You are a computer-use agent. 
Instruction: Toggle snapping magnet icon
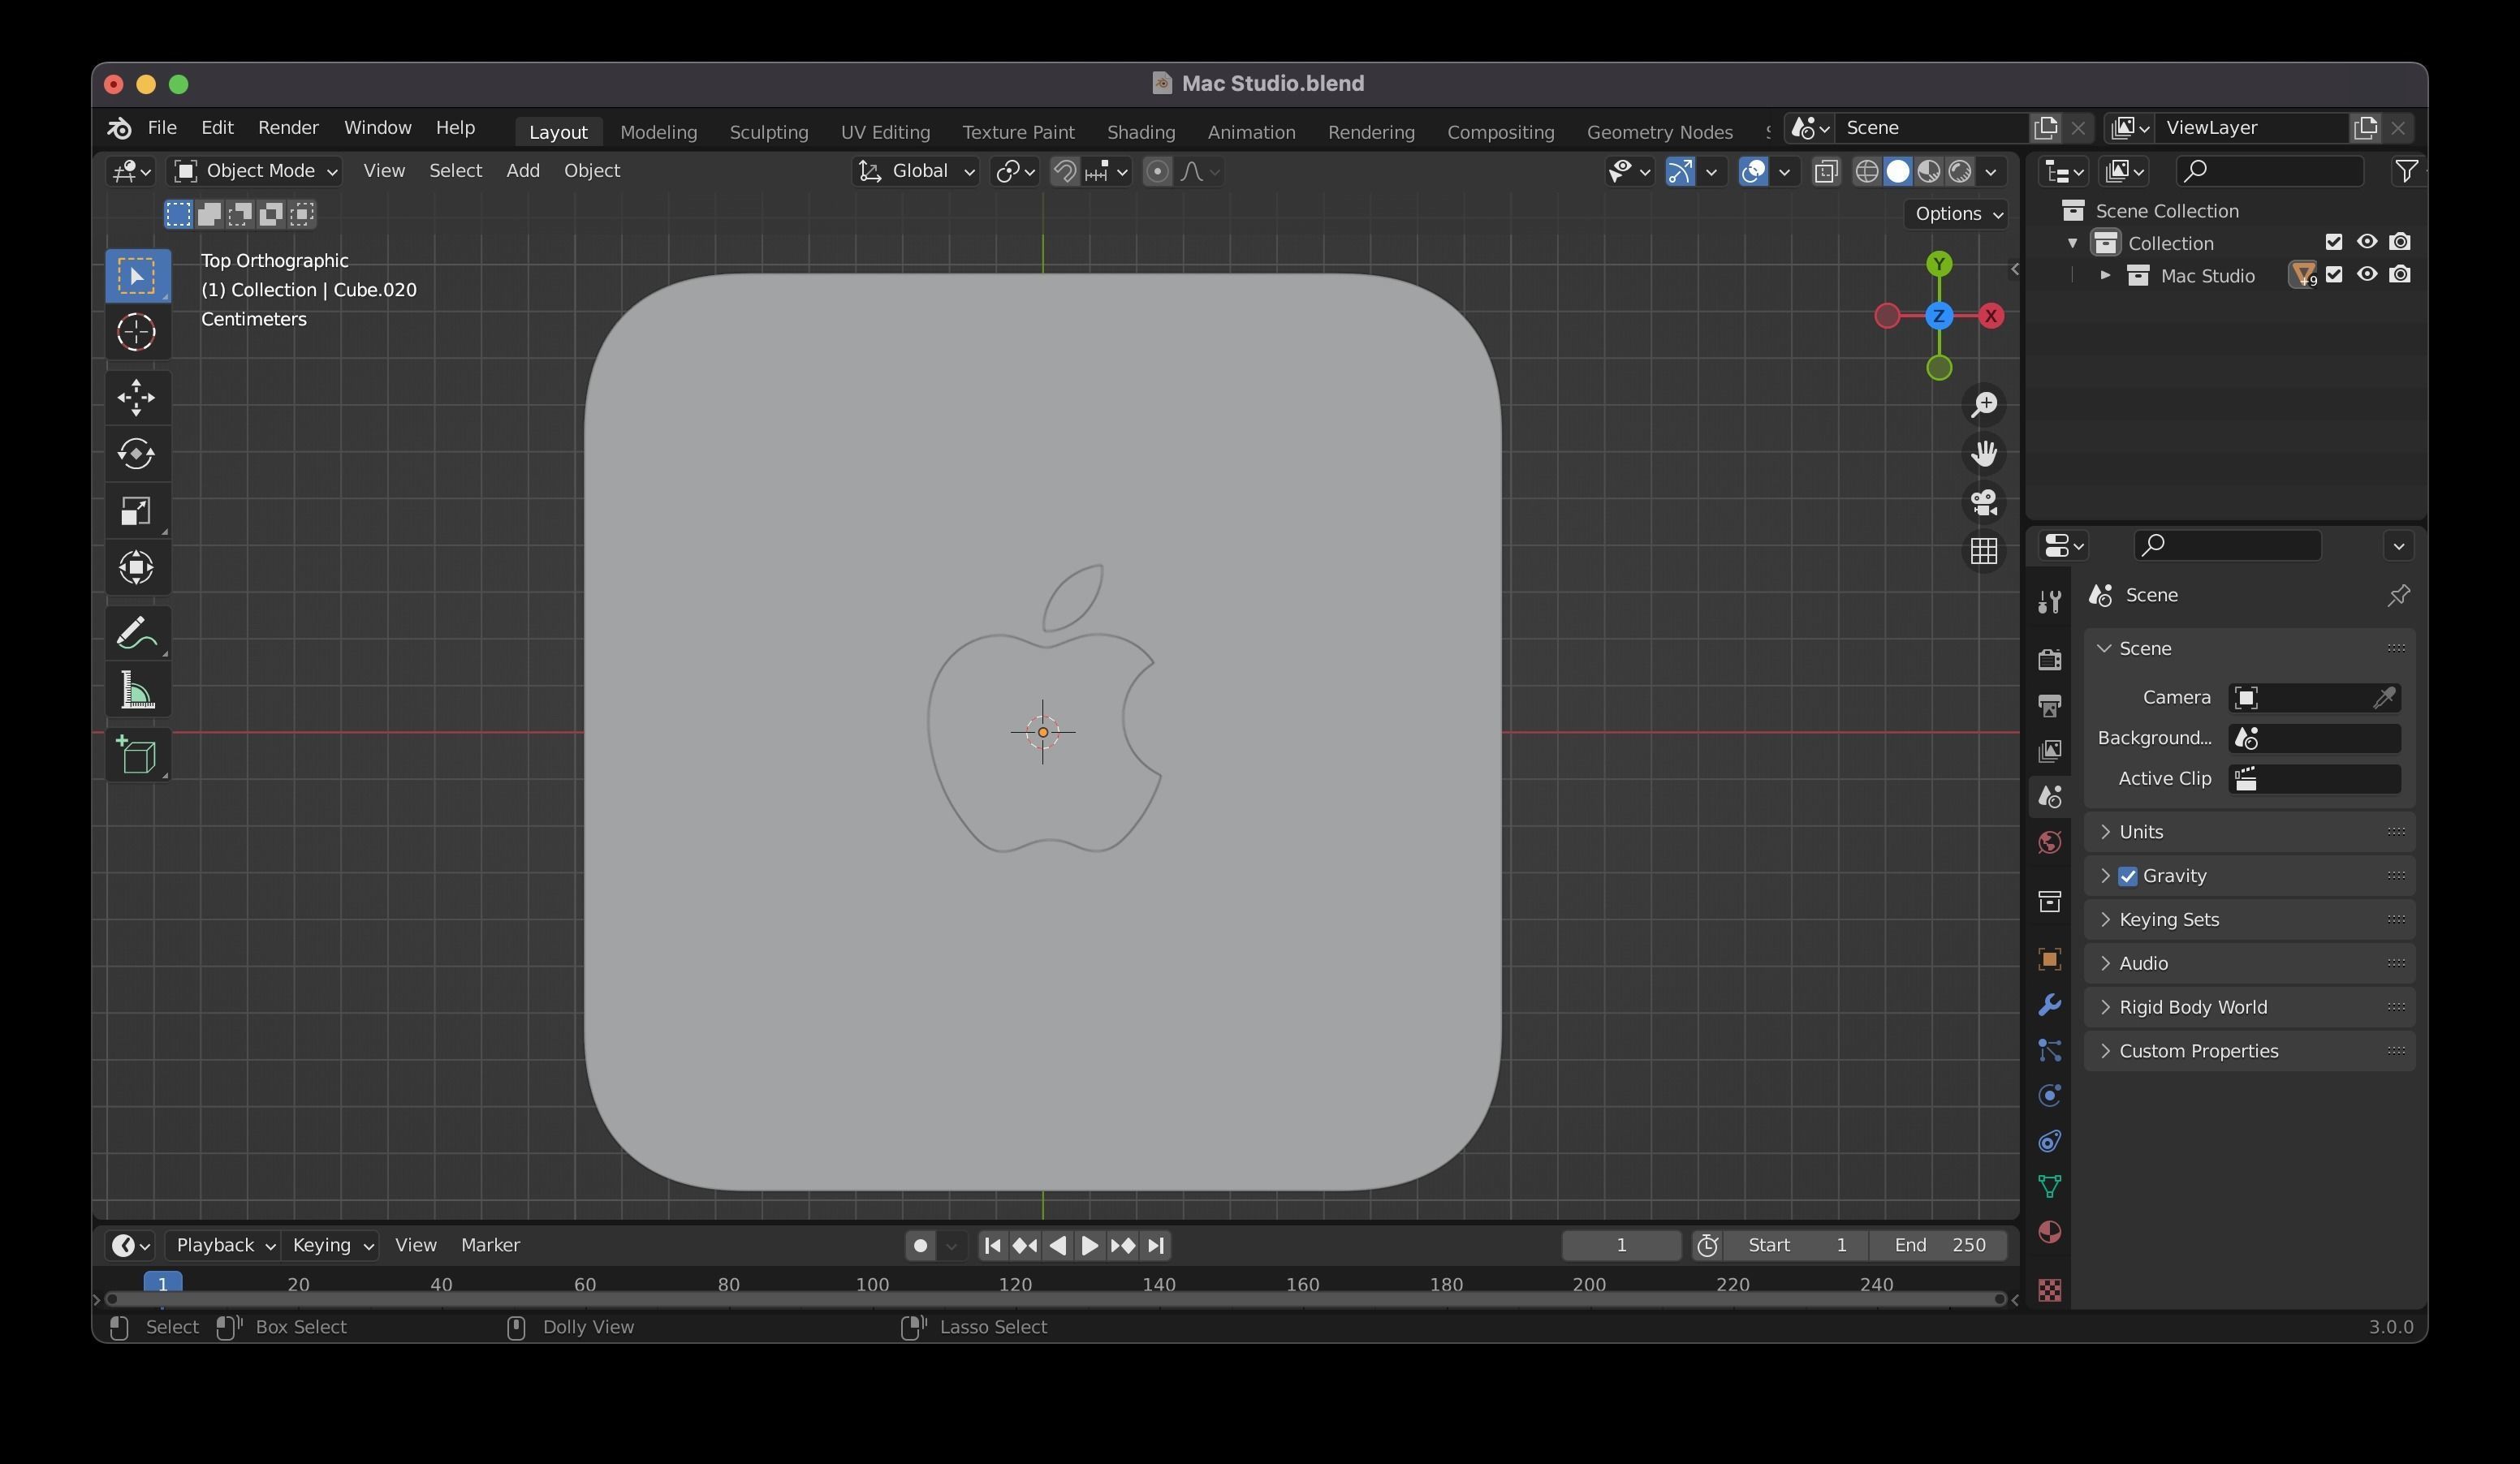[1065, 172]
